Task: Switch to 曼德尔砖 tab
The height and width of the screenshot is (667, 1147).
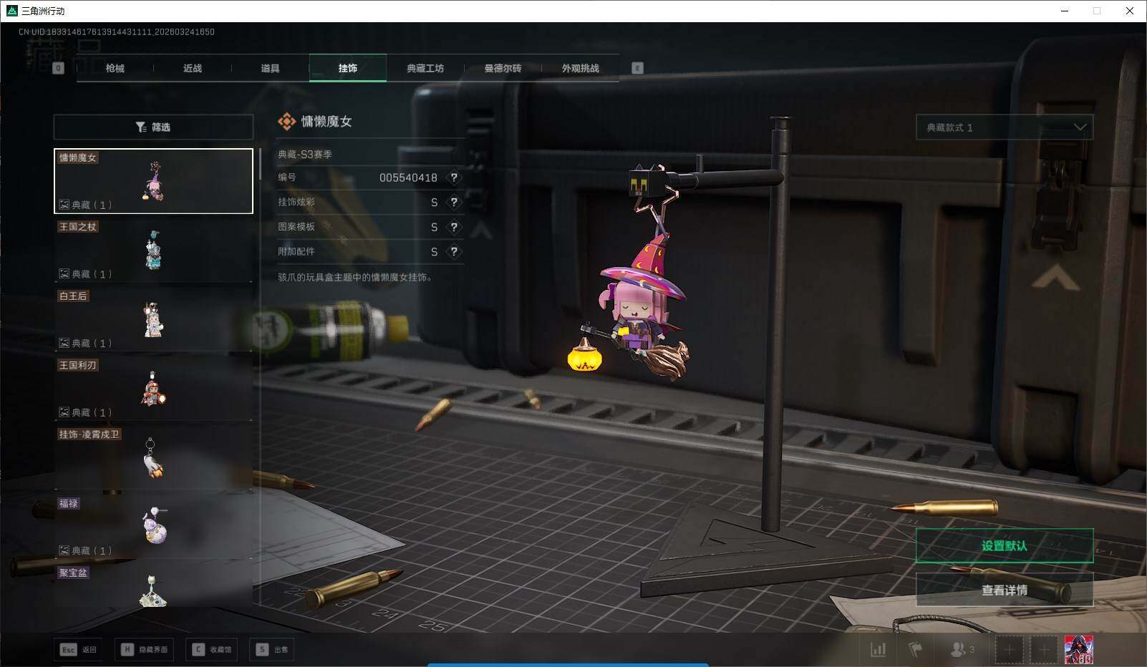Action: click(x=503, y=68)
